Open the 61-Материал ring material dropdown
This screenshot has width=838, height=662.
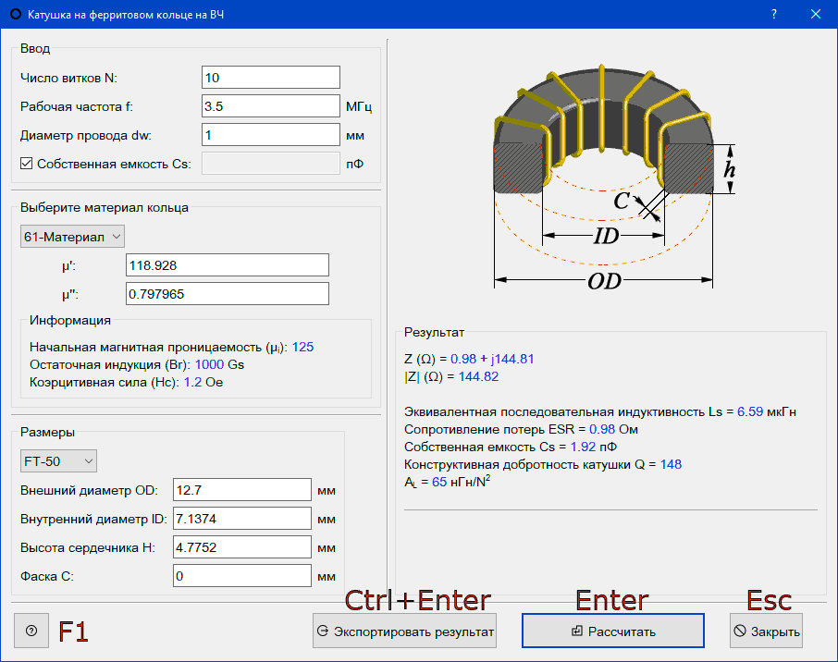point(72,237)
